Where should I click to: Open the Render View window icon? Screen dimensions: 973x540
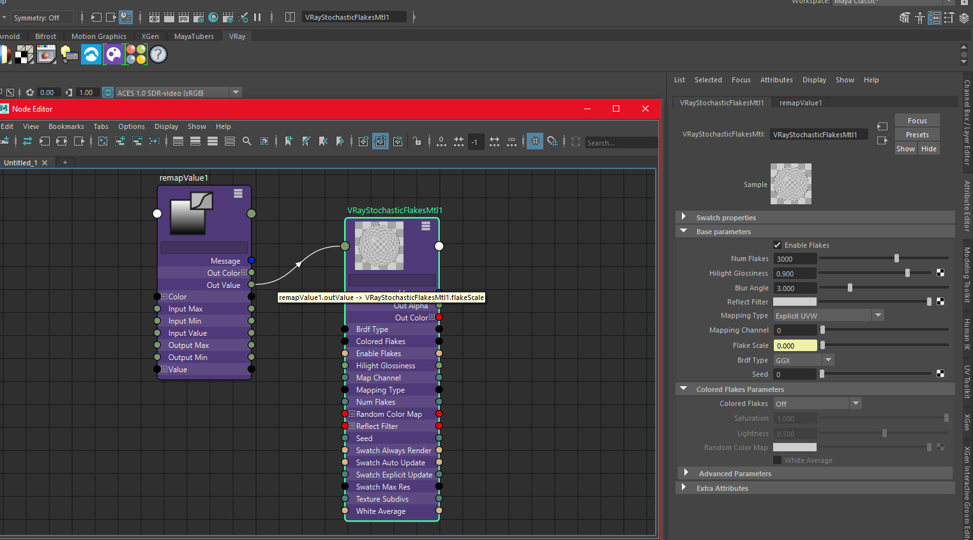click(x=155, y=17)
